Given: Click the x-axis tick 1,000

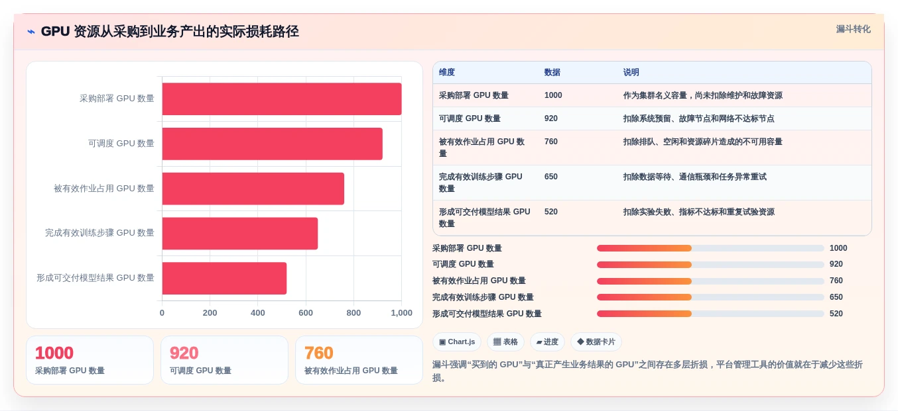Looking at the screenshot, I should (401, 313).
